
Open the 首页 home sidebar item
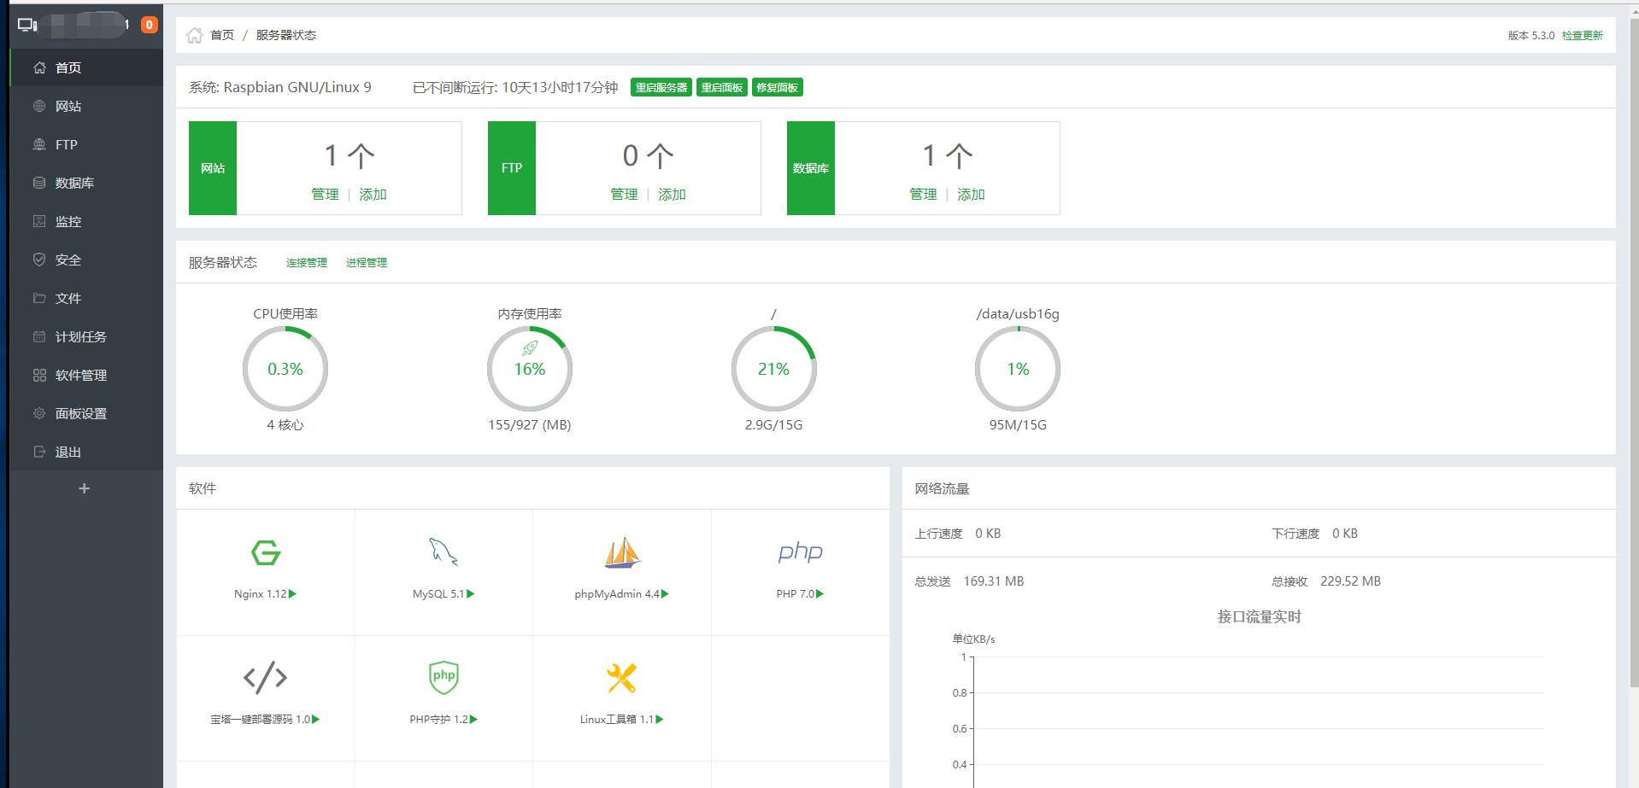(85, 67)
